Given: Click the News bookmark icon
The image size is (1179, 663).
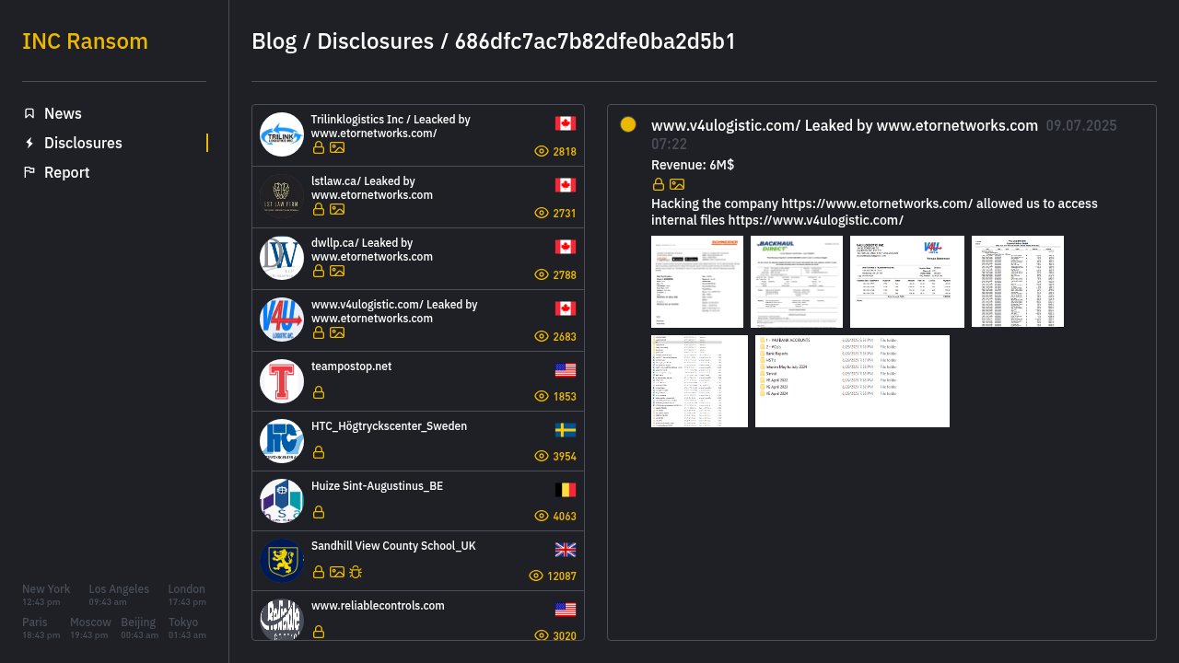Looking at the screenshot, I should coord(29,113).
